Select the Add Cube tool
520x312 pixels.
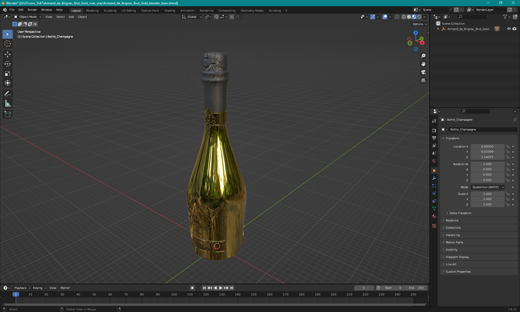click(8, 114)
